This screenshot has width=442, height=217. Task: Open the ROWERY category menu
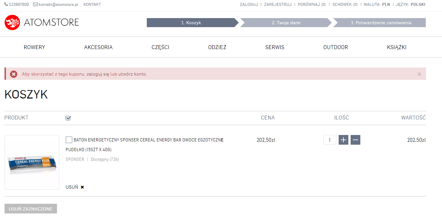(x=34, y=47)
